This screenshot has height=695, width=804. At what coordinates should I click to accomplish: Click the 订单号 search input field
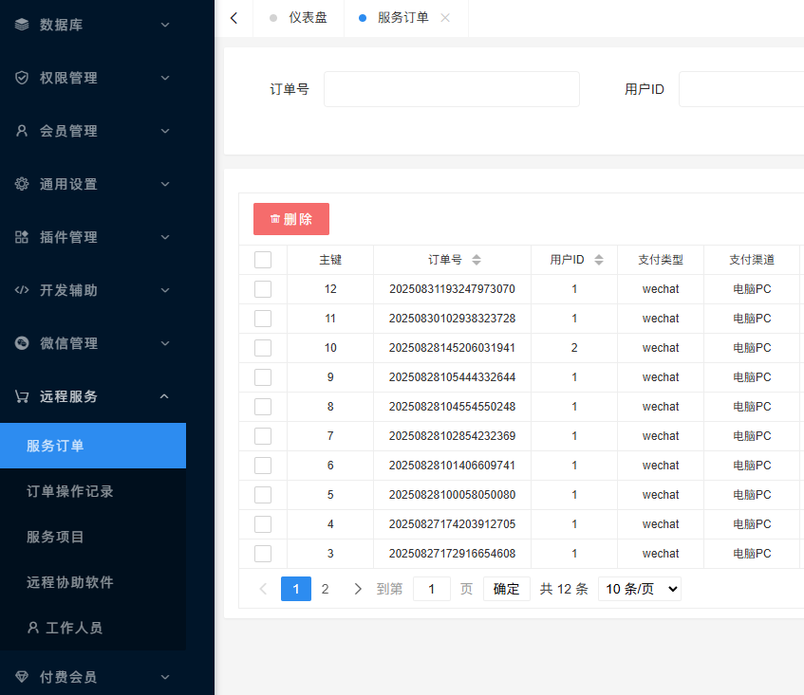(451, 89)
